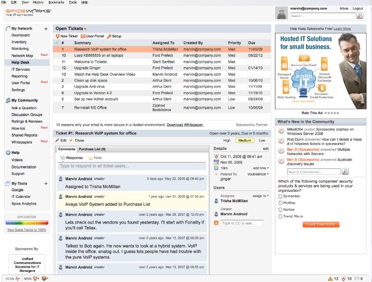
Task: Click the Logout link
Action: click(x=358, y=8)
